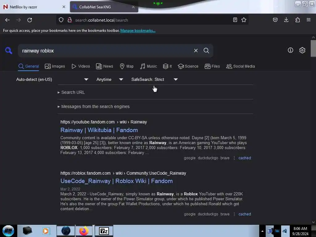Open Firefox application hamburger menu
316x237 pixels.
pyautogui.click(x=309, y=20)
